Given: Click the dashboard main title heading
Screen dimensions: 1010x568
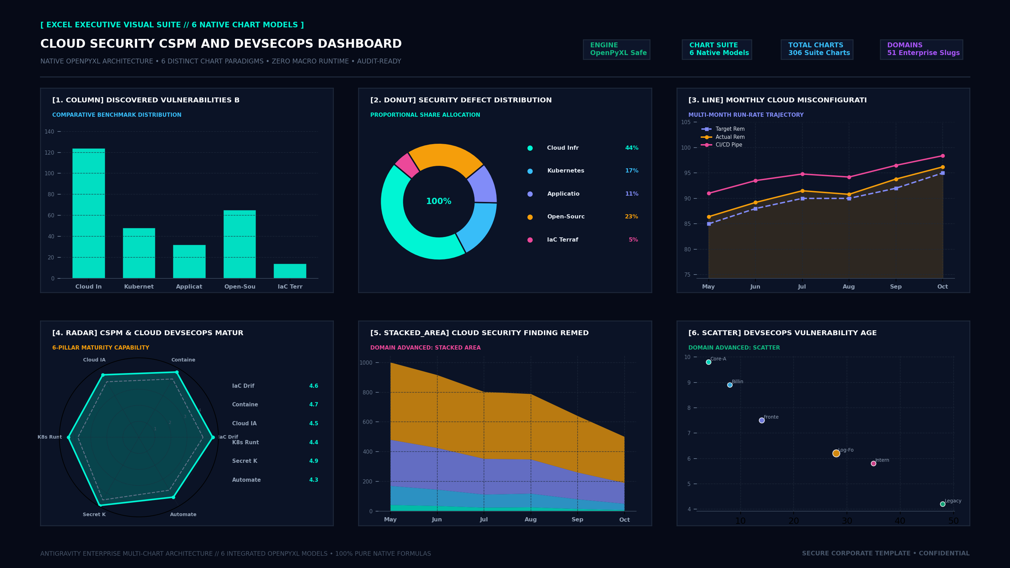Looking at the screenshot, I should pos(221,44).
